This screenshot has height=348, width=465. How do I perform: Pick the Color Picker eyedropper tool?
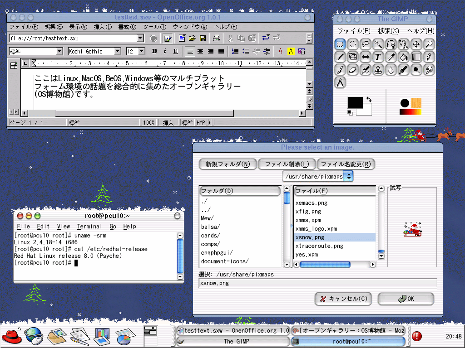pos(391,57)
